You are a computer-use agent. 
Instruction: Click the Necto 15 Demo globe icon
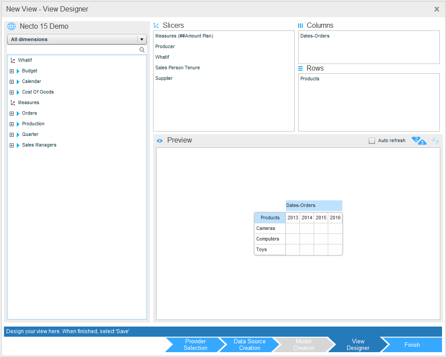tap(11, 26)
